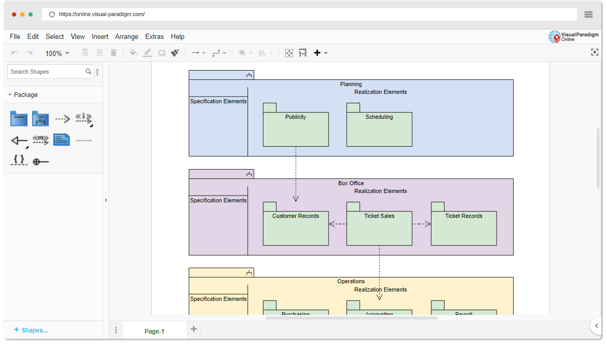The width and height of the screenshot is (607, 345).
Task: Pick the Dependency dashed arrow shape
Action: pos(62,118)
